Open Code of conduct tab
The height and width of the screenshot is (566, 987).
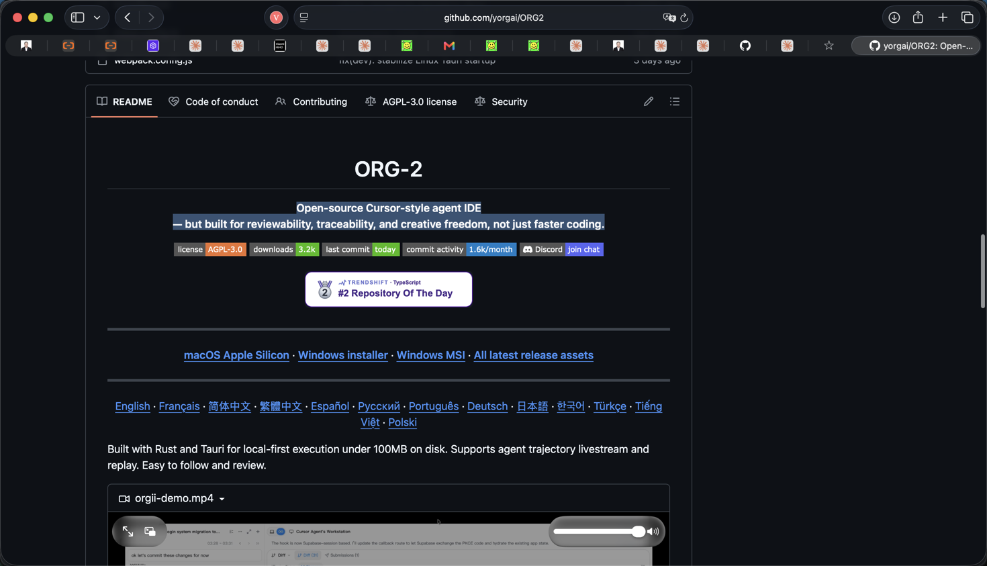tap(214, 101)
